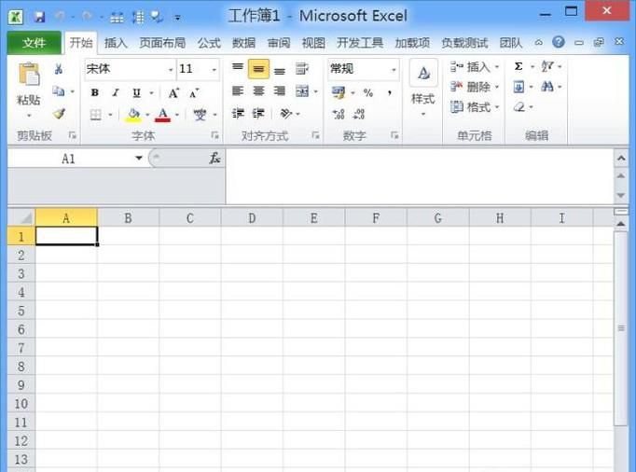Click the AutoSum sigma icon

(518, 67)
